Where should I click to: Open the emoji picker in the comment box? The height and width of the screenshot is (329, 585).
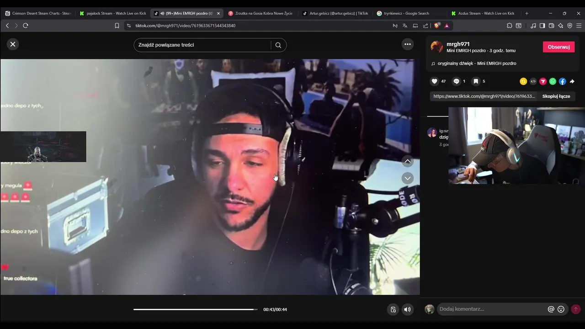(561, 309)
